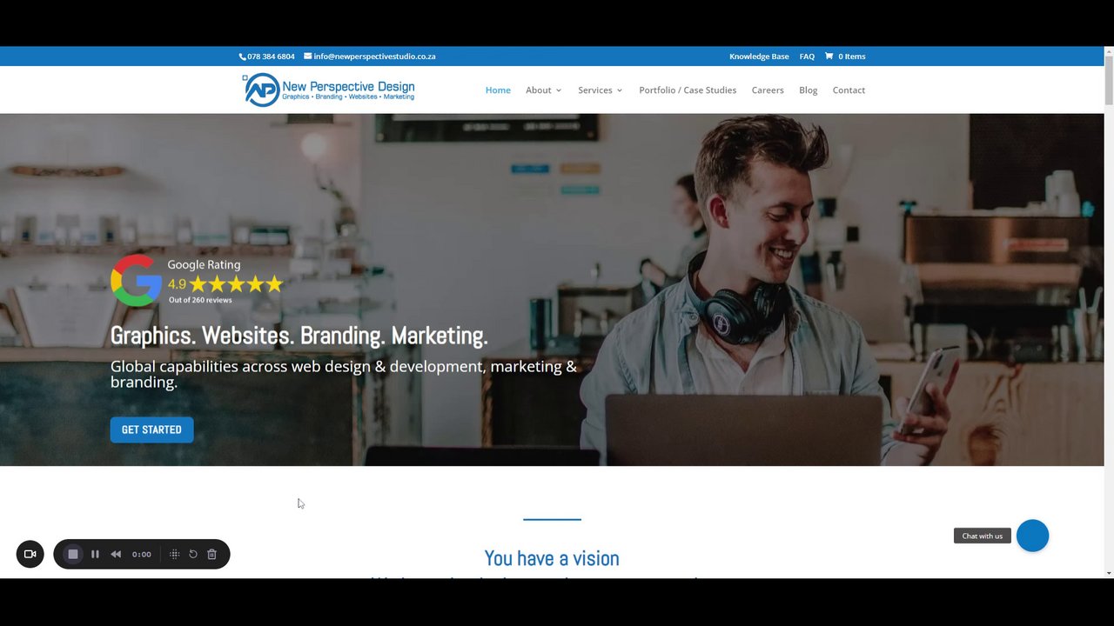
Task: Click the Google G logo in the rating badge
Action: pyautogui.click(x=136, y=280)
